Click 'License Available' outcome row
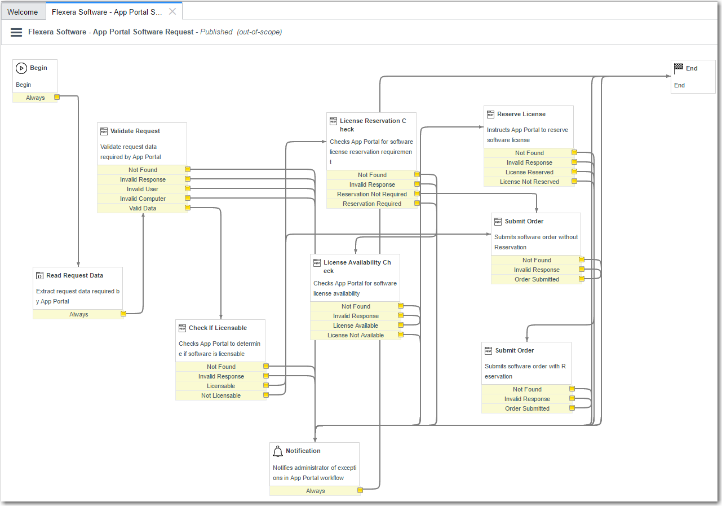This screenshot has width=722, height=506. tap(356, 325)
